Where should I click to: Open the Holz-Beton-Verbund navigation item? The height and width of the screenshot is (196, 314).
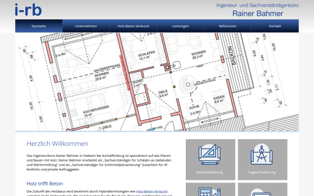[133, 26]
